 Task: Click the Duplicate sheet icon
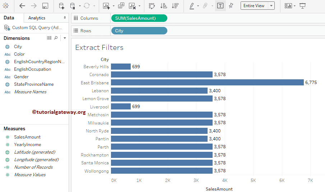pyautogui.click(x=121, y=6)
